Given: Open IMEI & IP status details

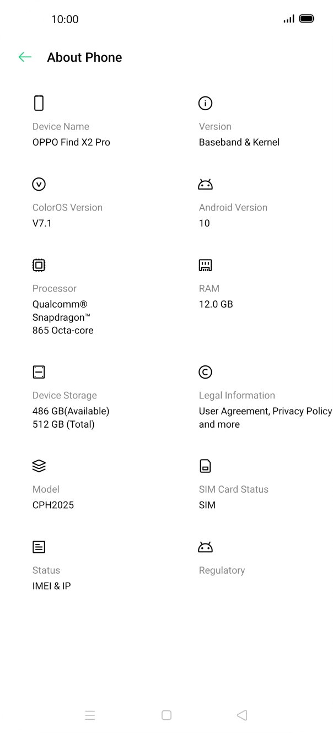Looking at the screenshot, I should click(x=51, y=586).
